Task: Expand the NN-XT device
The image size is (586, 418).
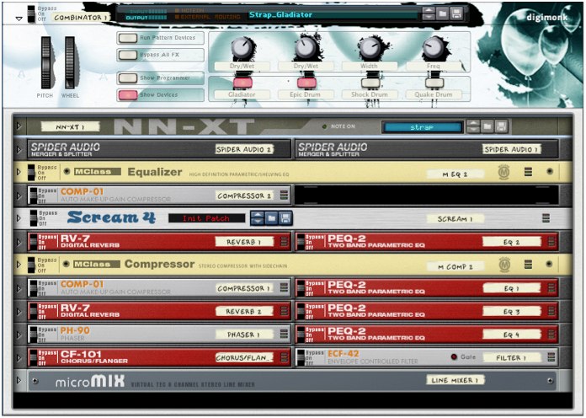Action: pos(19,126)
